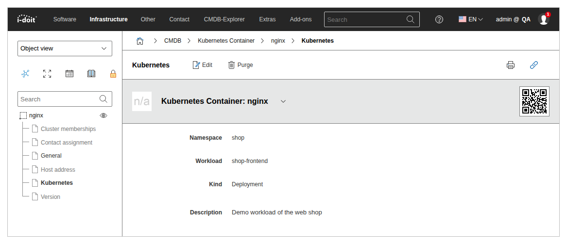Screen dimensions: 567x244
Task: Click the n/a object image placeholder
Action: (142, 101)
